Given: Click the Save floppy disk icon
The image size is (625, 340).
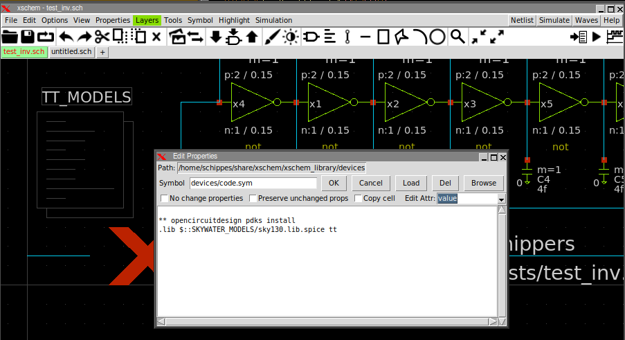Looking at the screenshot, I should coord(28,37).
